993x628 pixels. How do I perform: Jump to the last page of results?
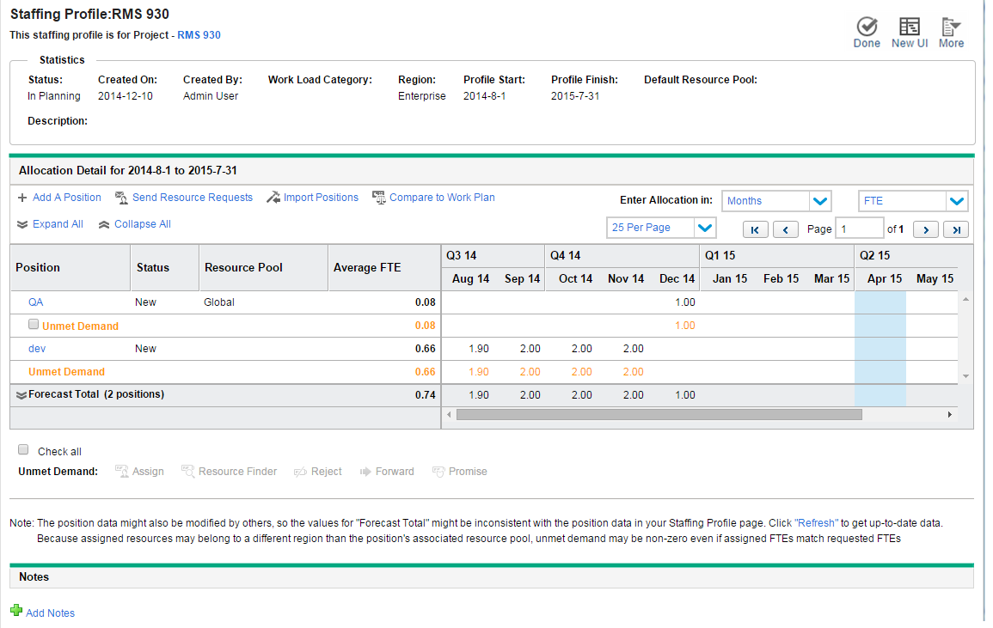956,229
